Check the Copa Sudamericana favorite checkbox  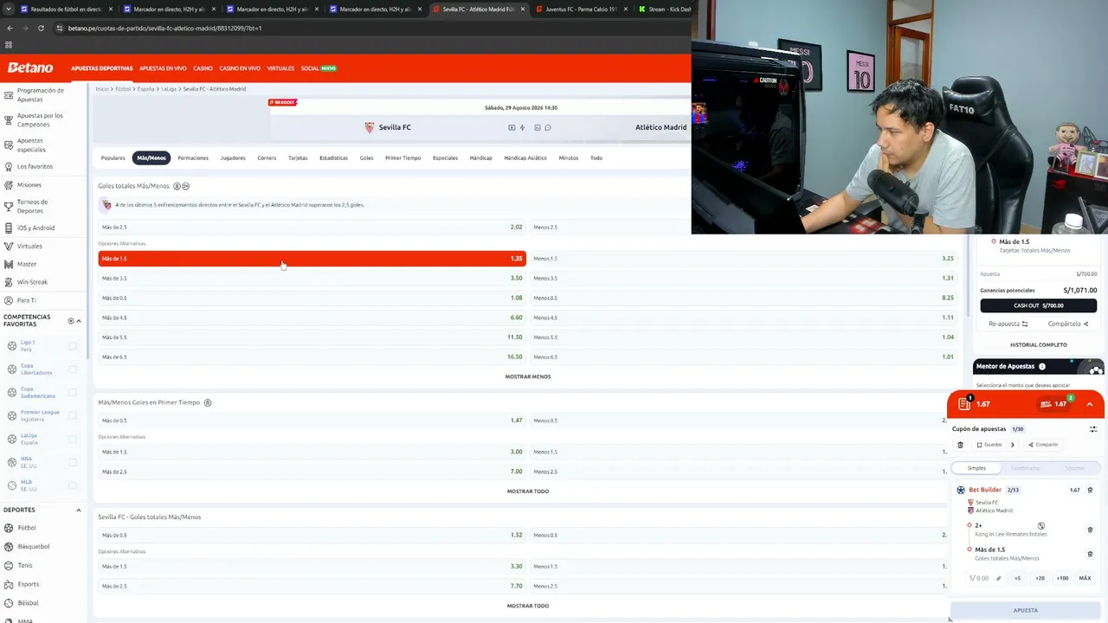73,393
